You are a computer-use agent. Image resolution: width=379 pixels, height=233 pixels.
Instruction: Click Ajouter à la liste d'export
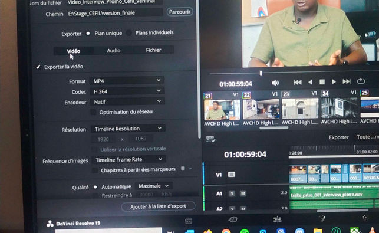[x=158, y=206]
